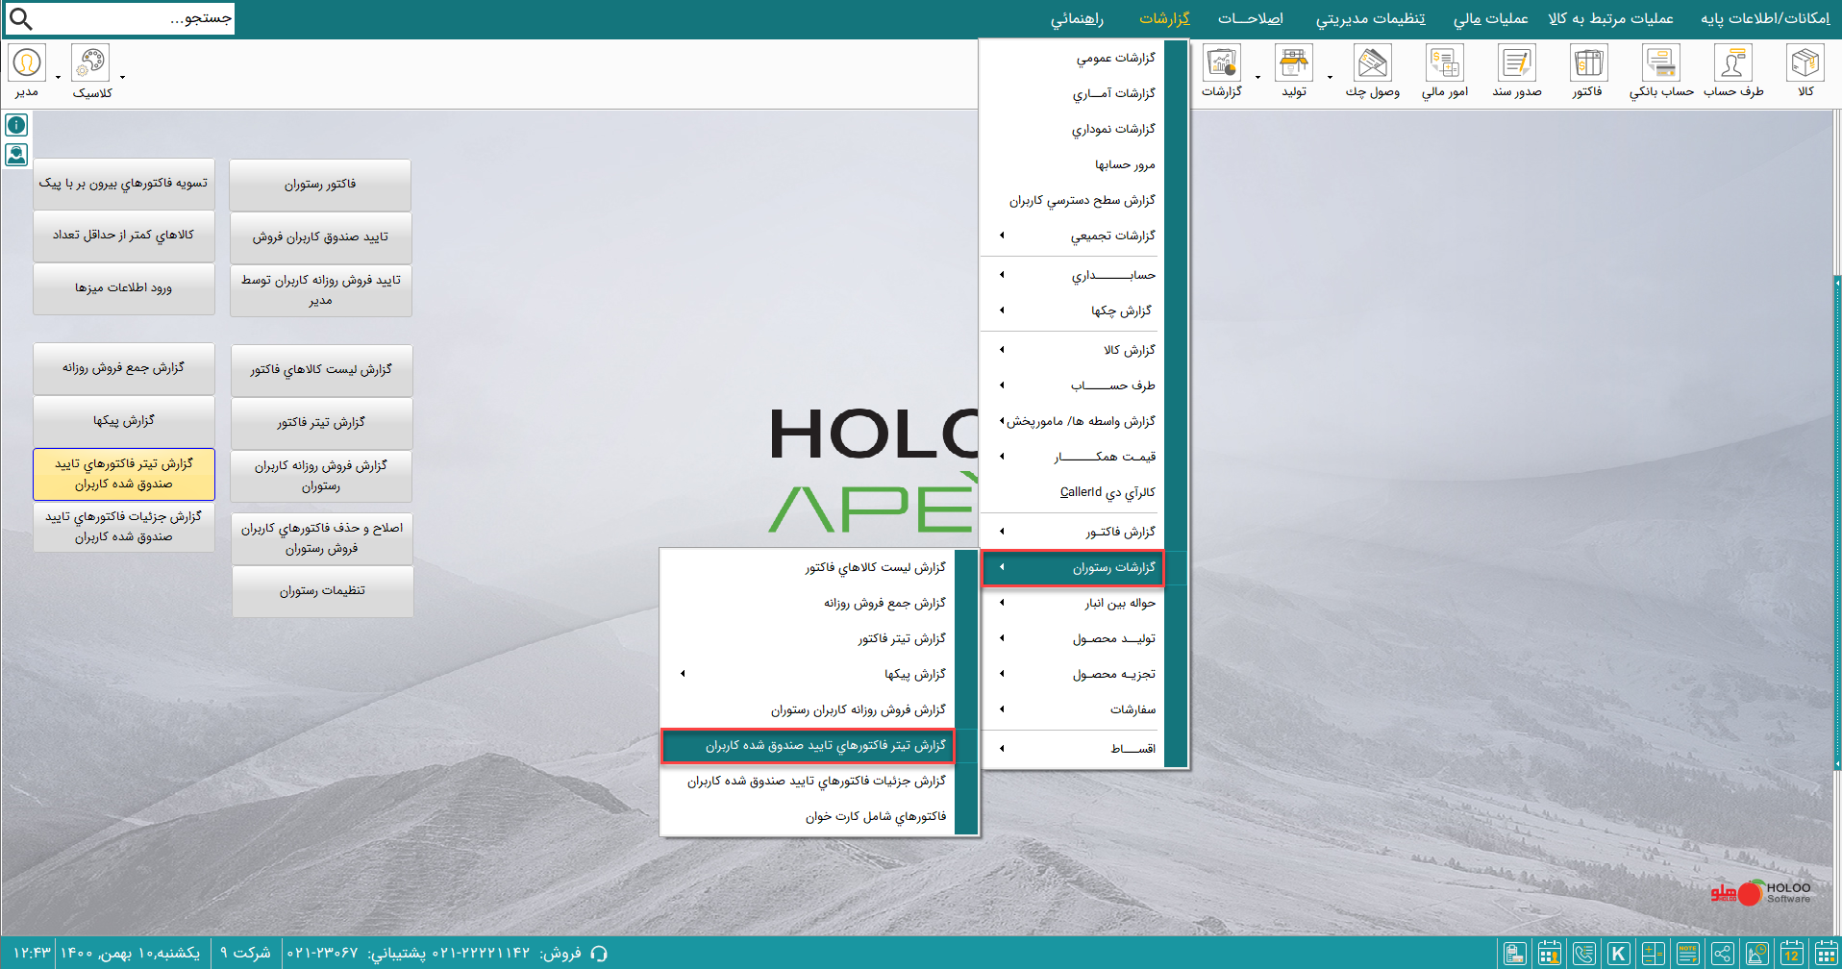Select گزارشات رستوران menu entry
Image resolution: width=1842 pixels, height=969 pixels.
tap(1073, 568)
